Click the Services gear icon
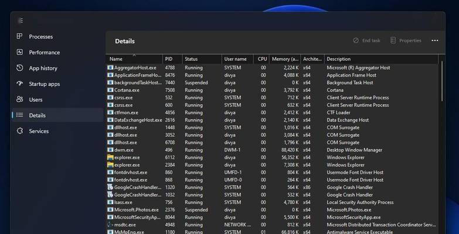Image resolution: width=459 pixels, height=234 pixels. coord(19,131)
